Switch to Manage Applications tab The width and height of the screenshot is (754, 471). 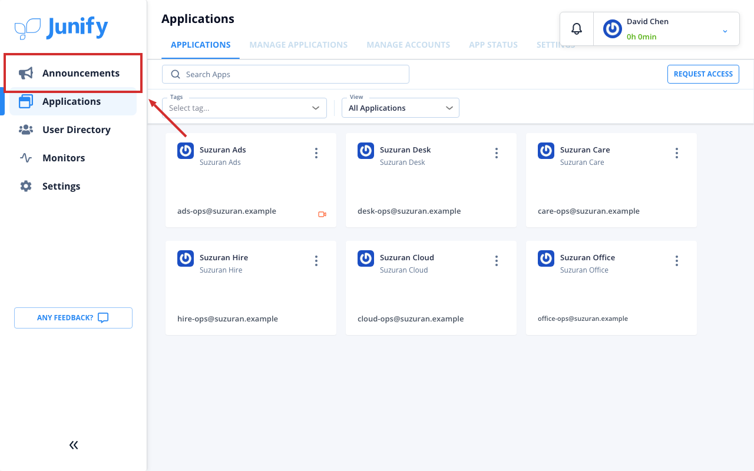(299, 45)
